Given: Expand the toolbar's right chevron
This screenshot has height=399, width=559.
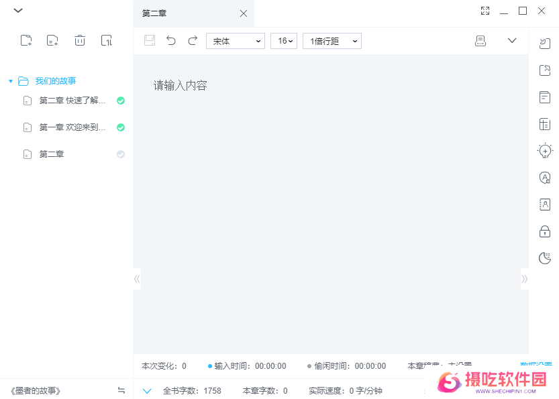Looking at the screenshot, I should (x=512, y=41).
